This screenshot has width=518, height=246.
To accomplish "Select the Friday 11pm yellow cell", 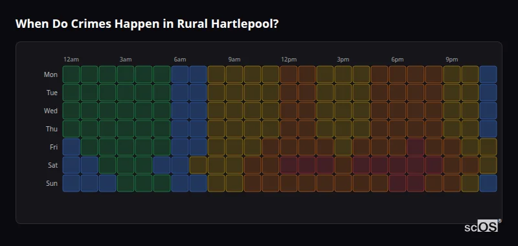I will coord(488,147).
